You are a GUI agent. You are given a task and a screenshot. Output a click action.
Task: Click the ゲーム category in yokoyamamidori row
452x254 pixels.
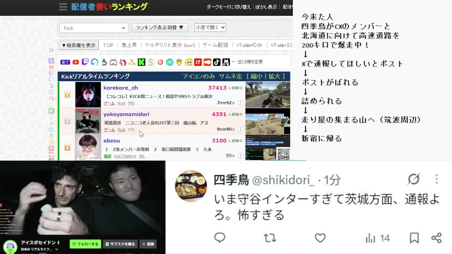(109, 130)
